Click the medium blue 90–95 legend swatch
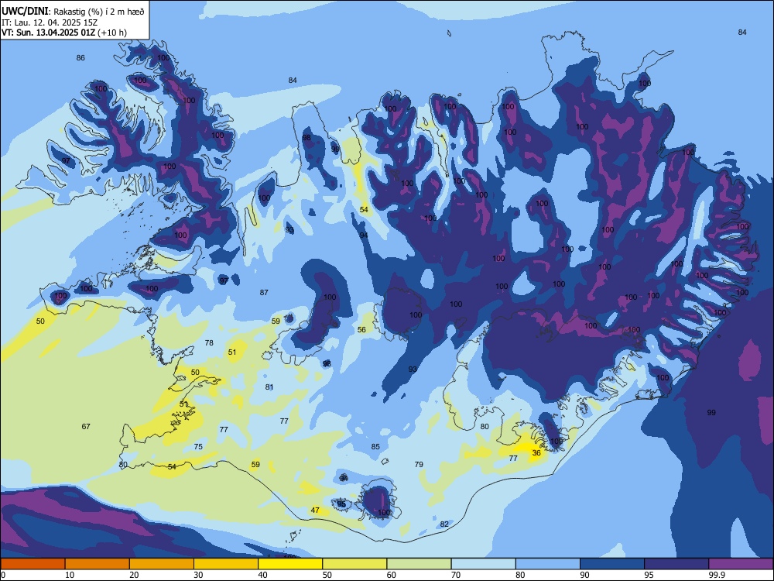Screen dimensions: 774x581 point(612,564)
